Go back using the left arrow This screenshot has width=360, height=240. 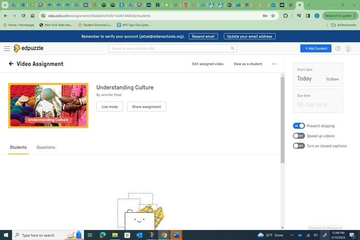11,64
